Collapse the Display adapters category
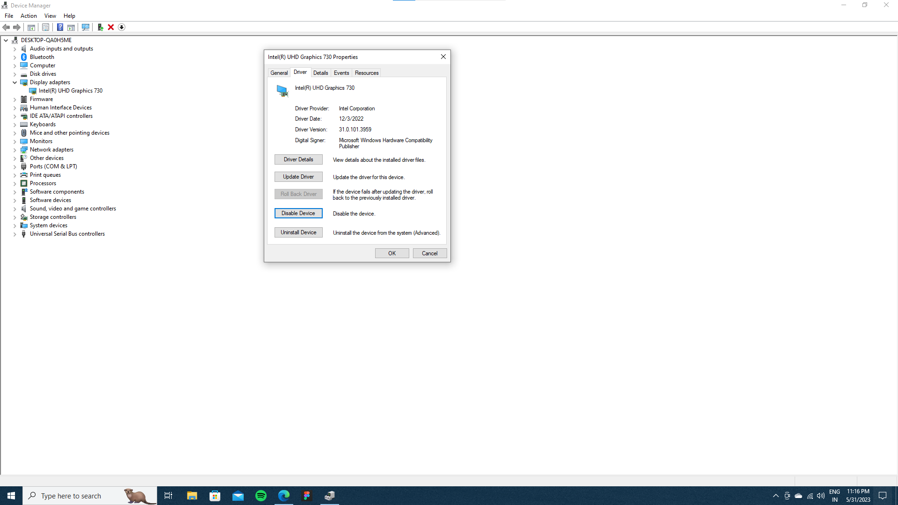898x505 pixels. (14, 82)
